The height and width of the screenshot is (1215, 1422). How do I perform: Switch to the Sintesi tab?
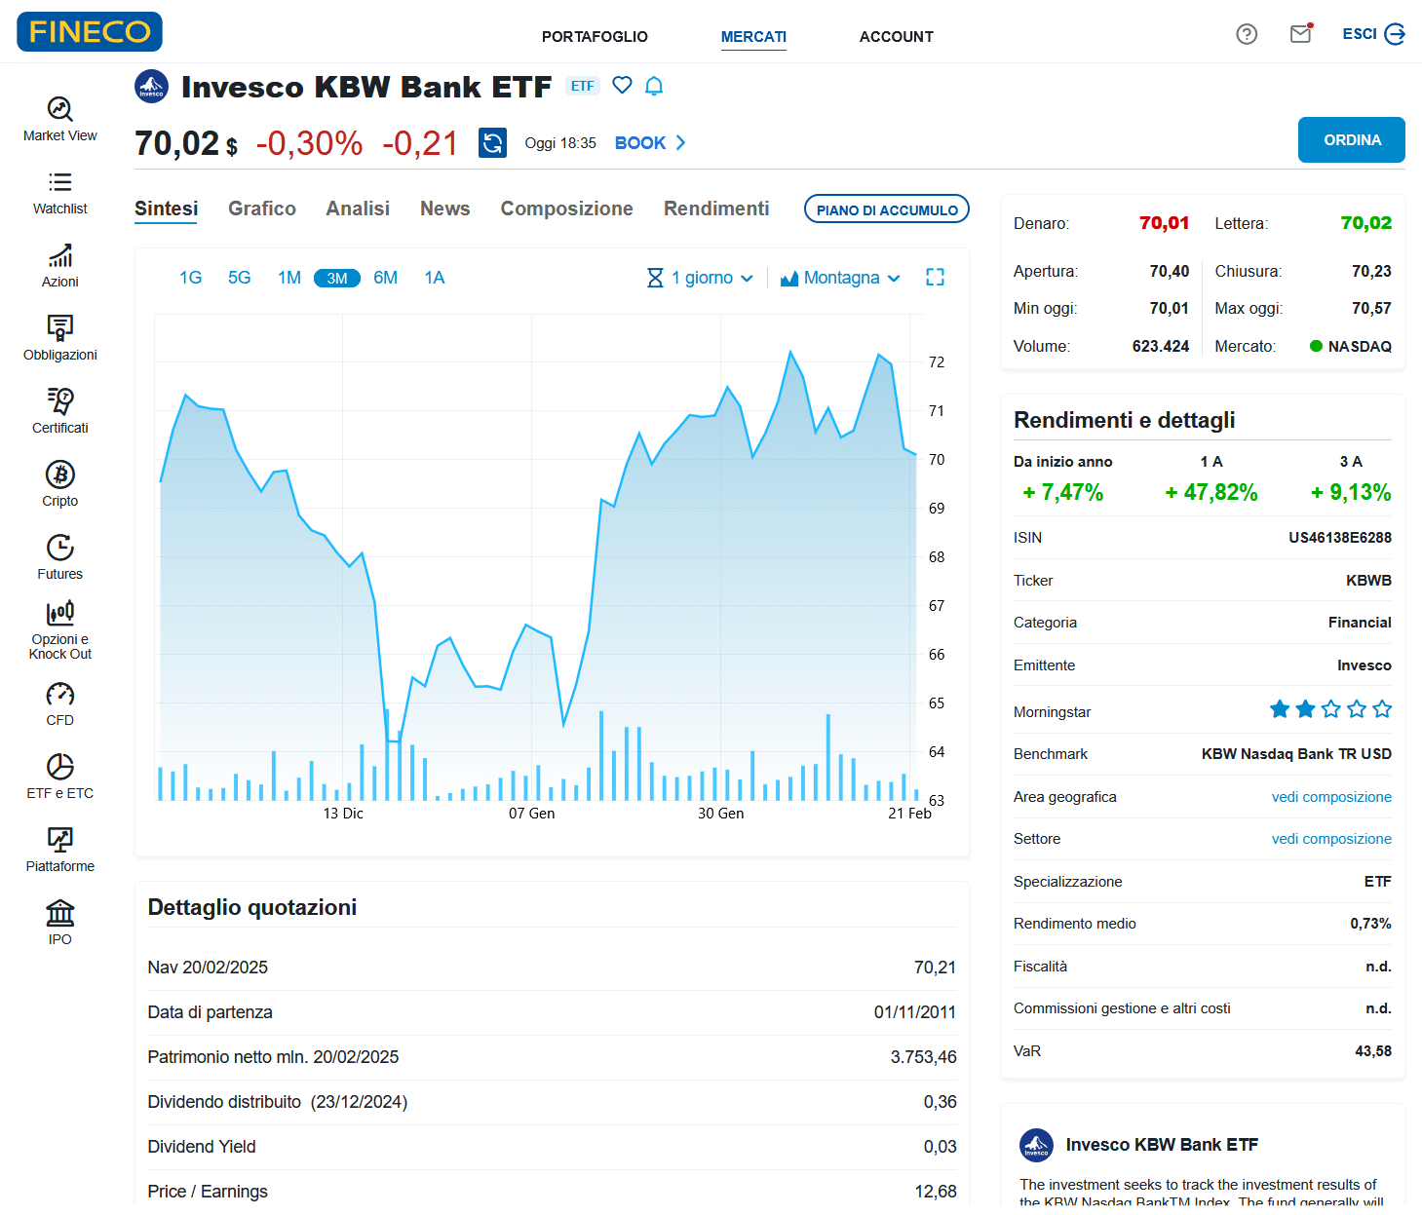tap(166, 209)
